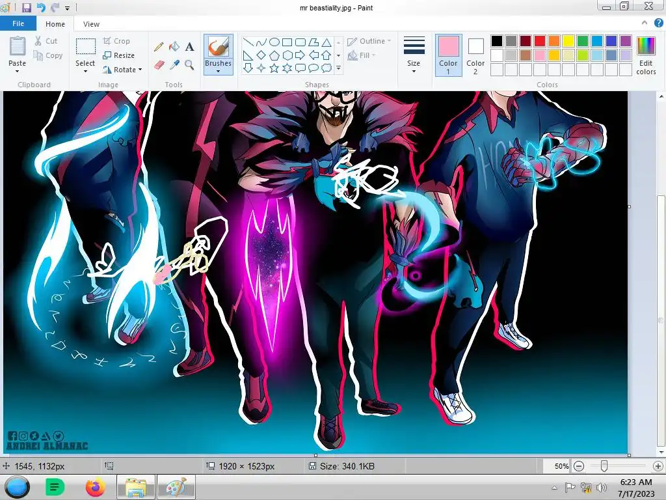The width and height of the screenshot is (666, 500).
Task: Pick the purple color swatch
Action: click(x=626, y=41)
